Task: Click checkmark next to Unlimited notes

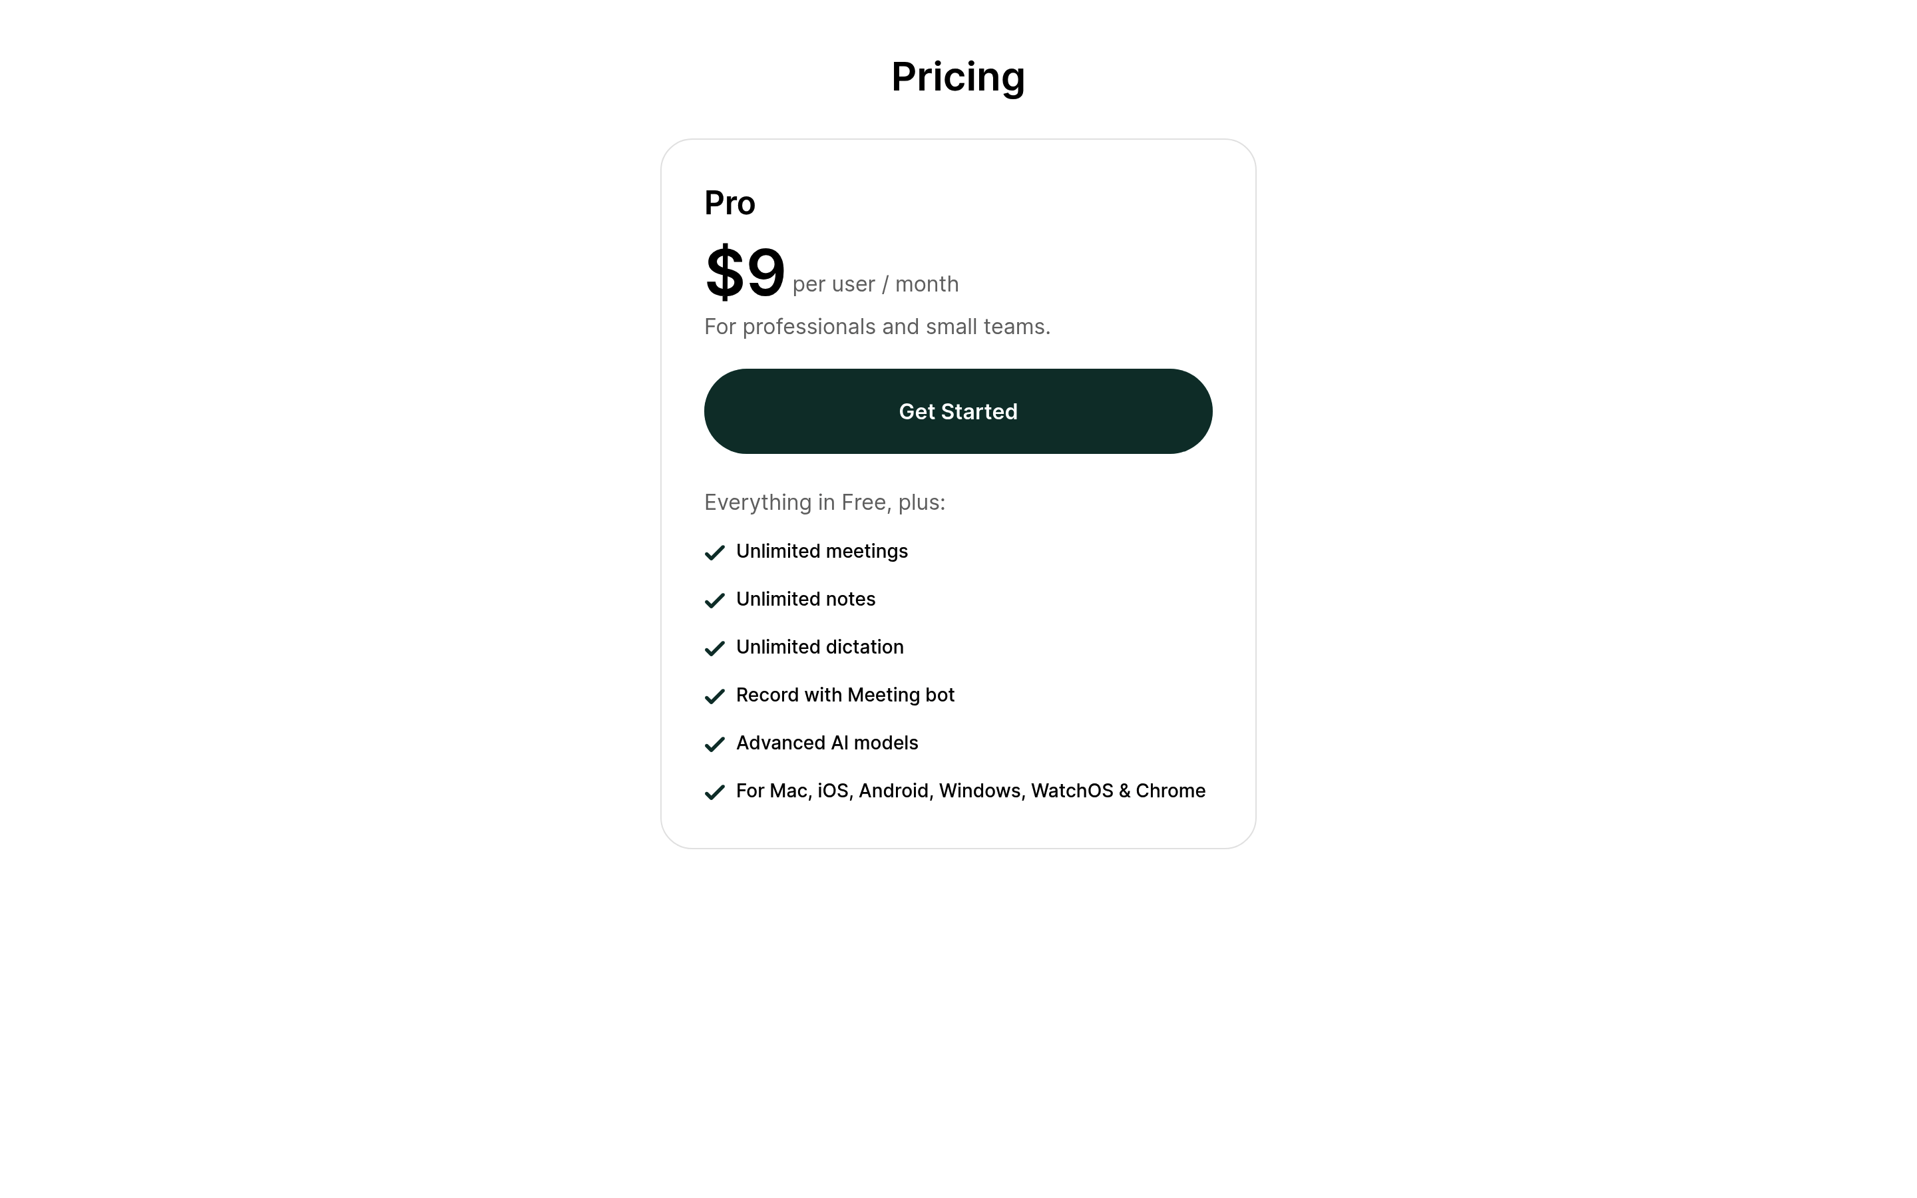Action: [714, 600]
